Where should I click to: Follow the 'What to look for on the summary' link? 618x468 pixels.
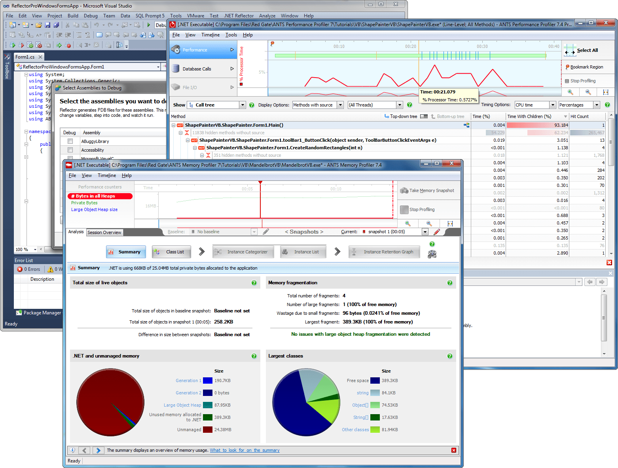point(245,450)
